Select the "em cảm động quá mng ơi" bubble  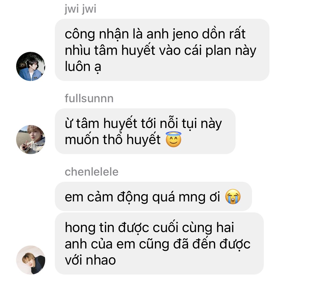[x=153, y=196]
